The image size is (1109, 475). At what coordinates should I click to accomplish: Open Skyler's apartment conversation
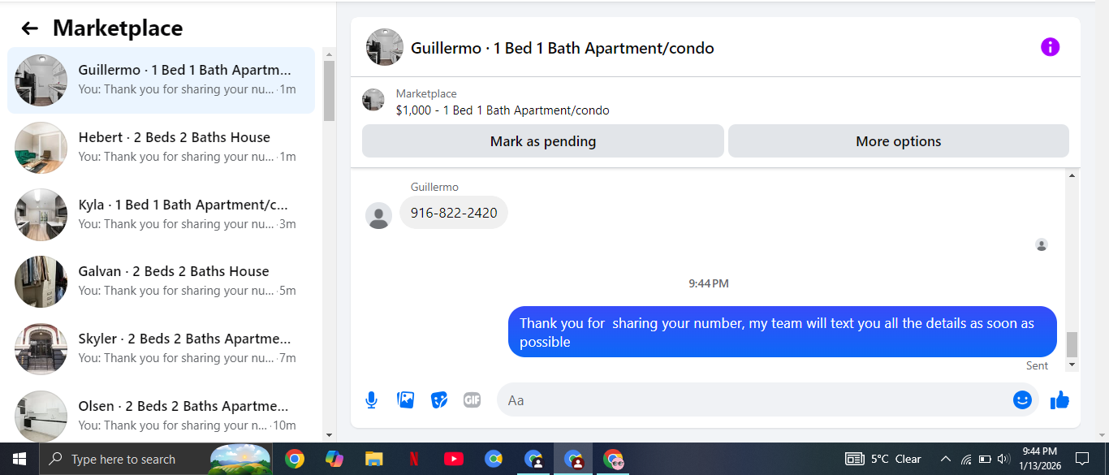pyautogui.click(x=162, y=348)
